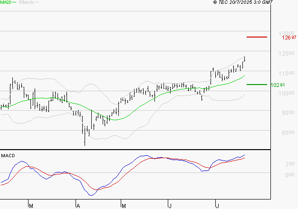This screenshot has height=209, width=298.
Task: Click the MACD 000 axis label
Action: (290, 175)
